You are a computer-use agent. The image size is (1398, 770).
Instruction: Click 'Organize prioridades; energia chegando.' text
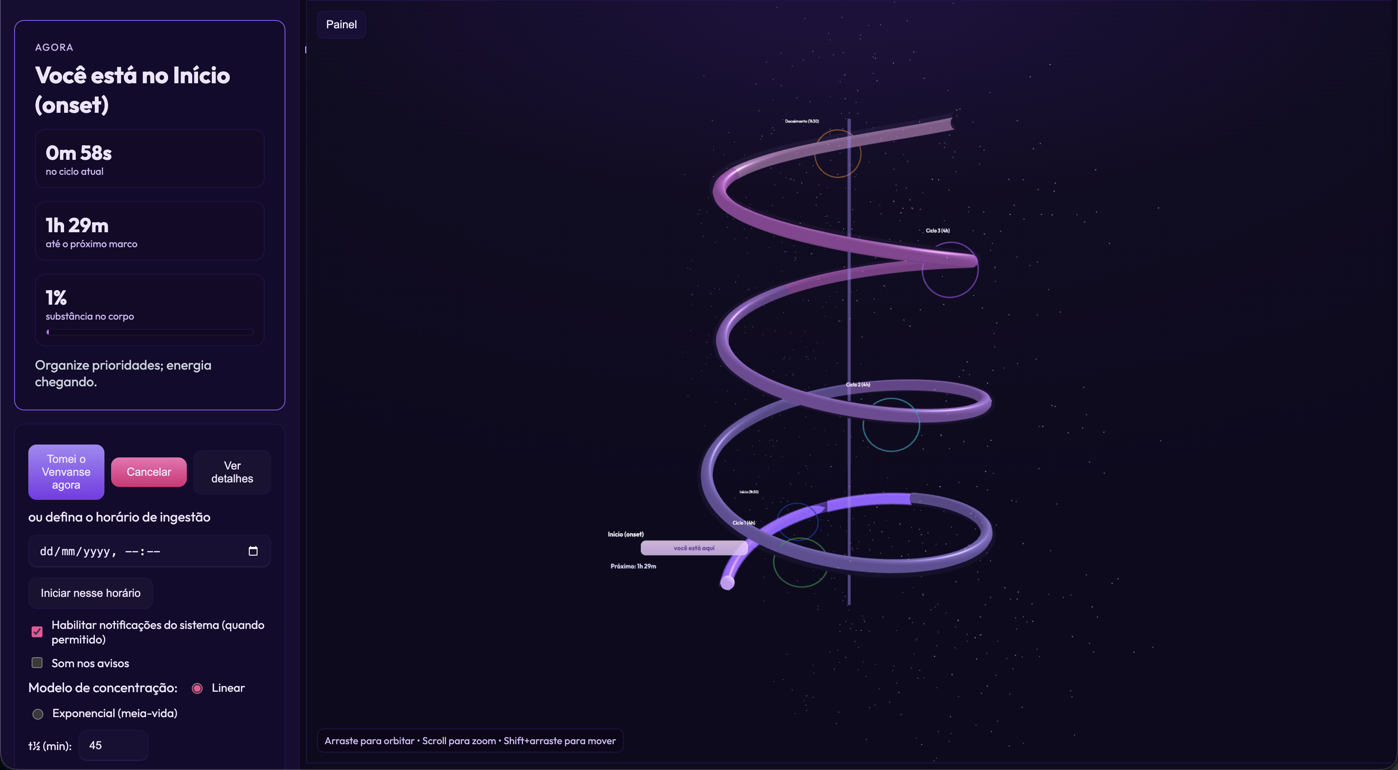coord(123,374)
